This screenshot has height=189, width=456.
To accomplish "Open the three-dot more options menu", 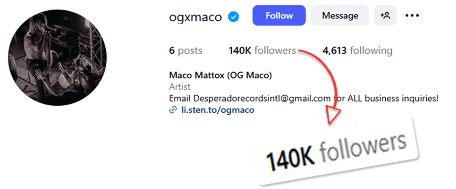I will (x=412, y=16).
